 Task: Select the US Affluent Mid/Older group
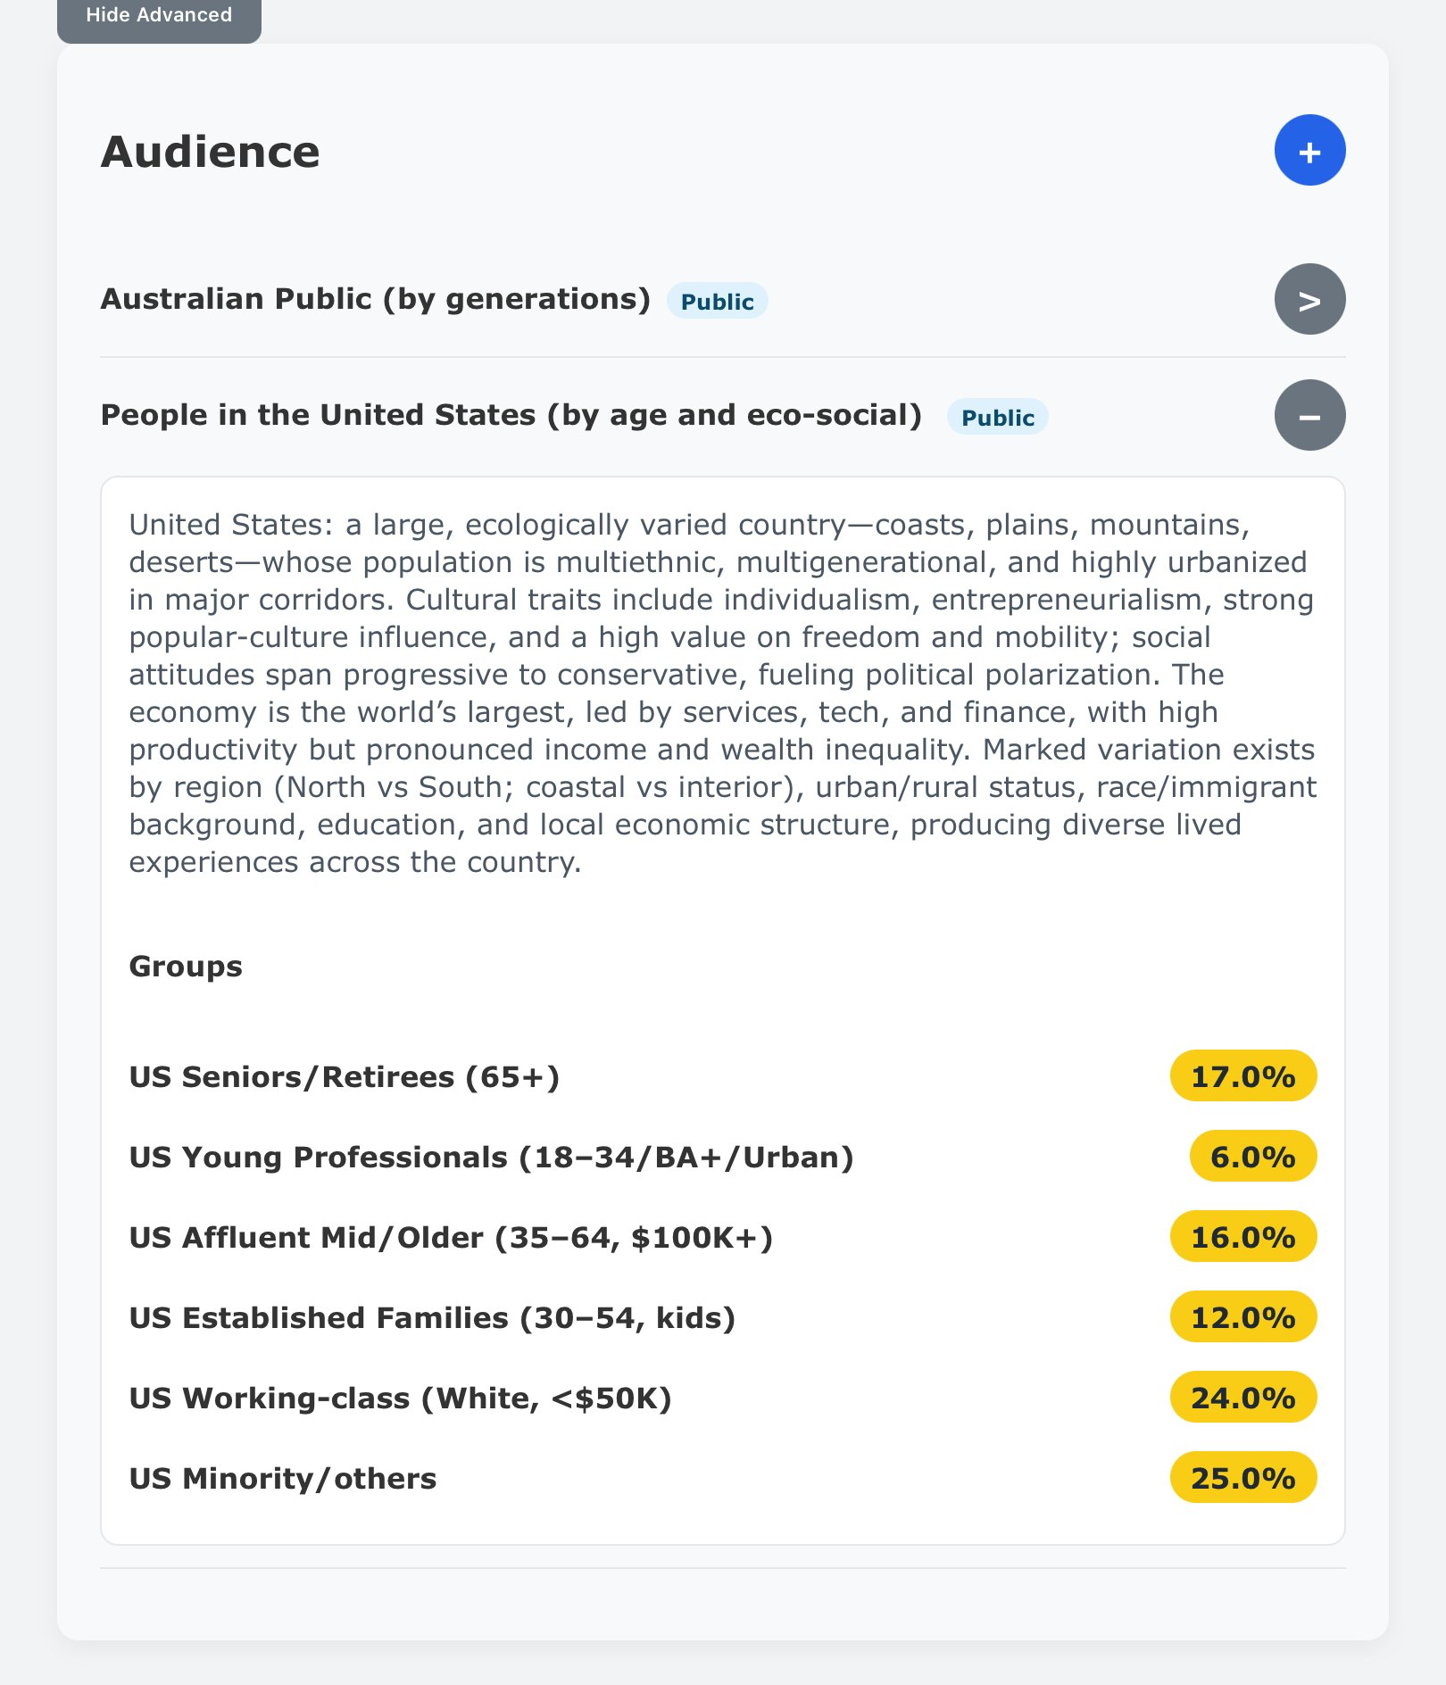click(451, 1238)
